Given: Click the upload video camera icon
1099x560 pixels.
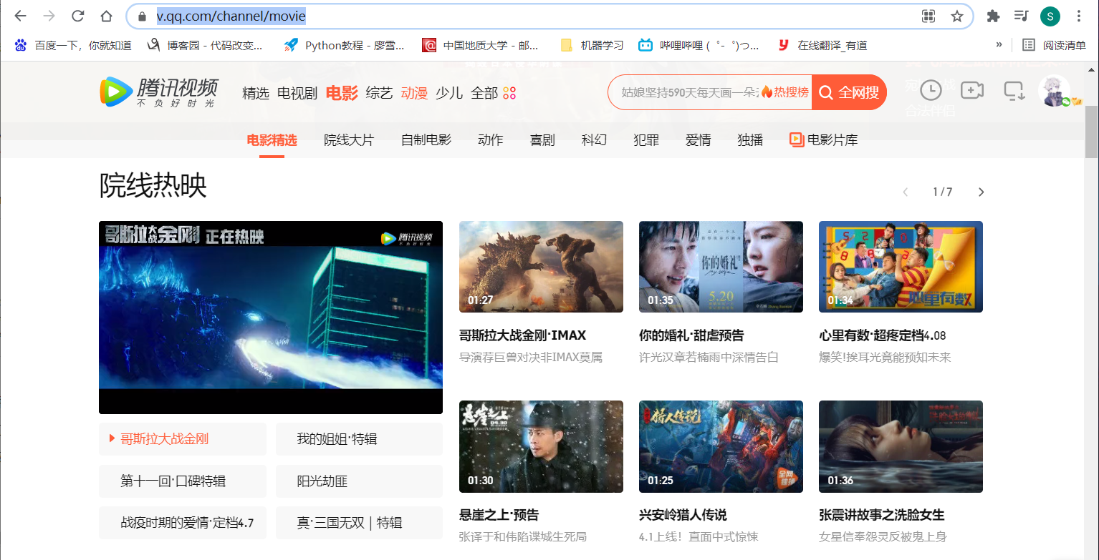Looking at the screenshot, I should 972,90.
